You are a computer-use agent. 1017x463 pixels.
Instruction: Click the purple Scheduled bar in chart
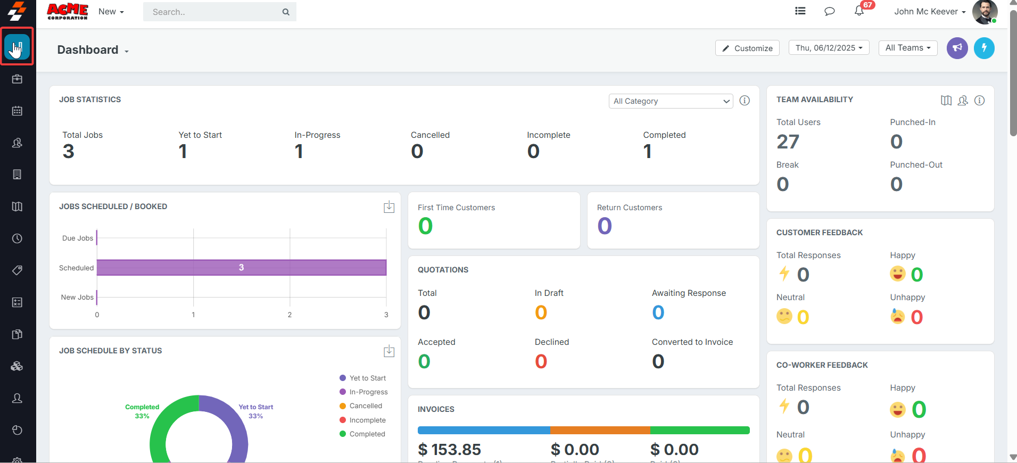pos(241,268)
